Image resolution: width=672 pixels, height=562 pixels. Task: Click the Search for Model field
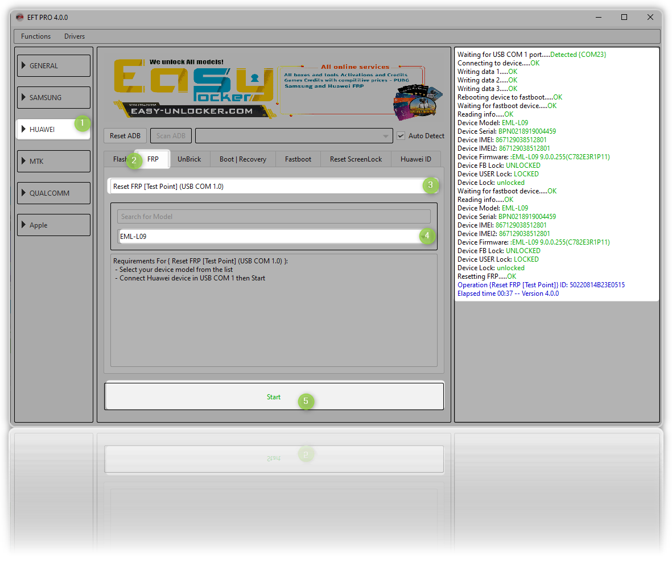[x=274, y=216]
